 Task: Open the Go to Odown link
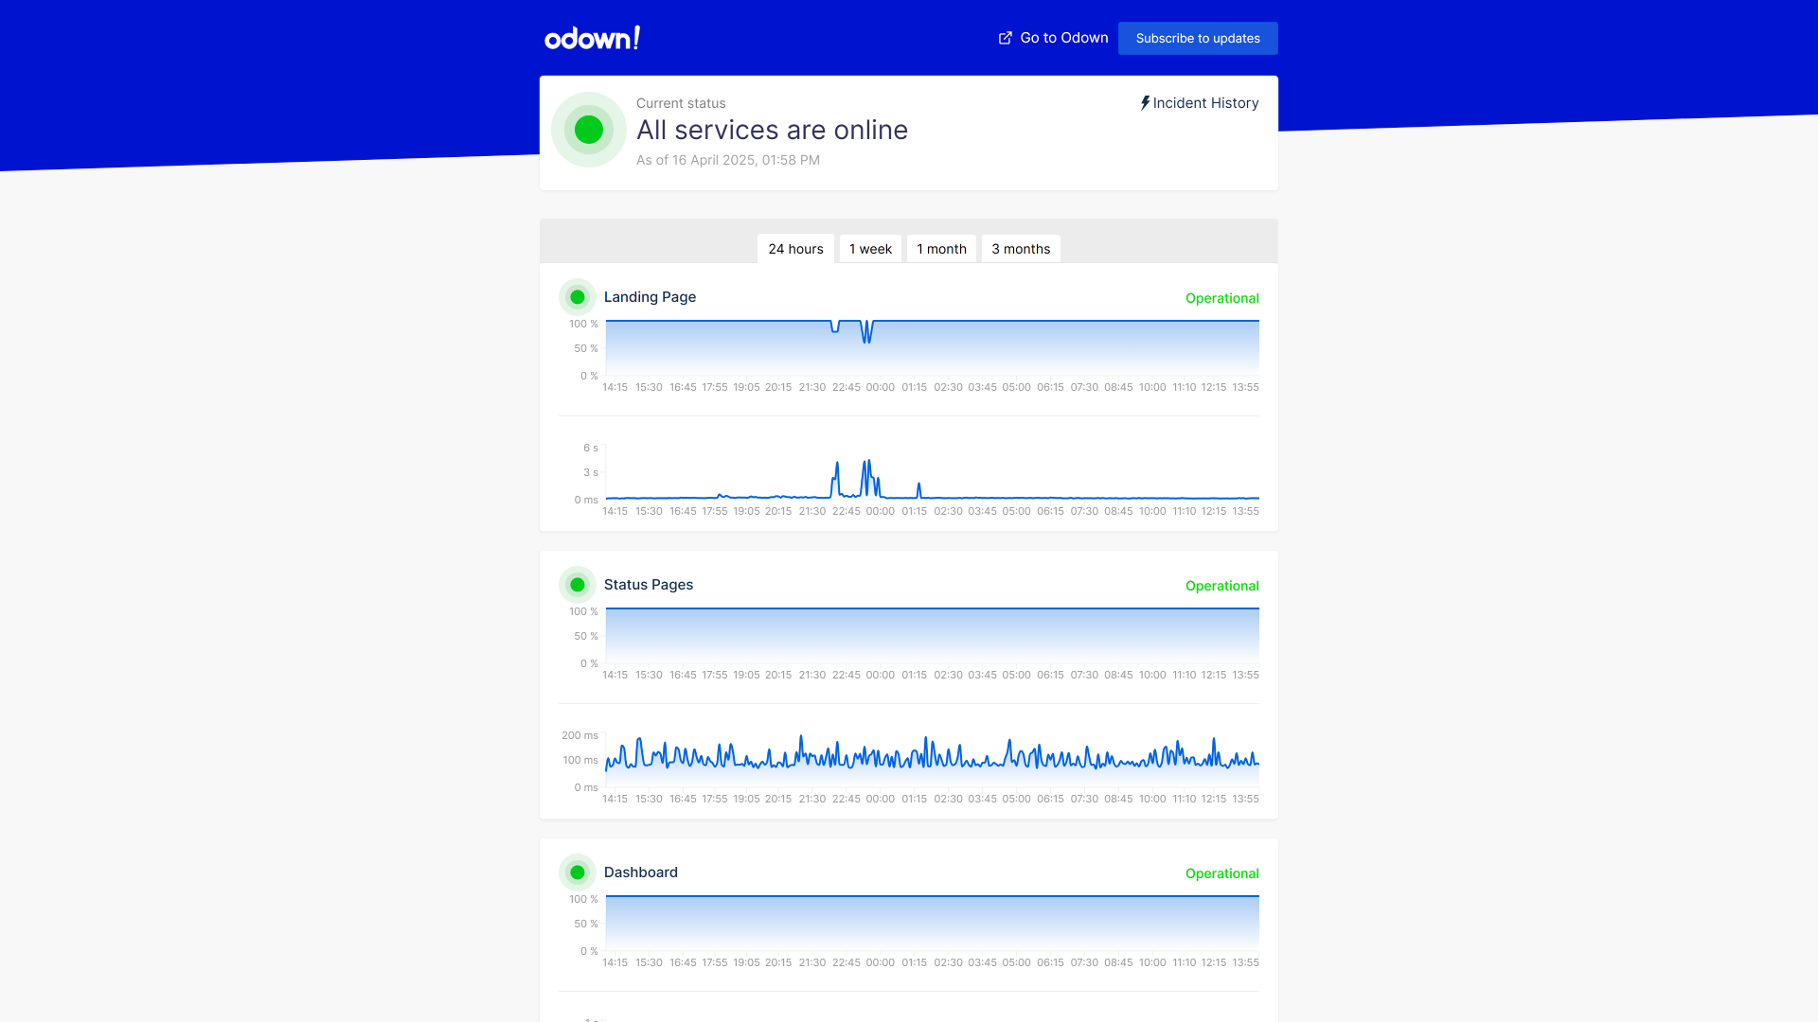coord(1053,38)
